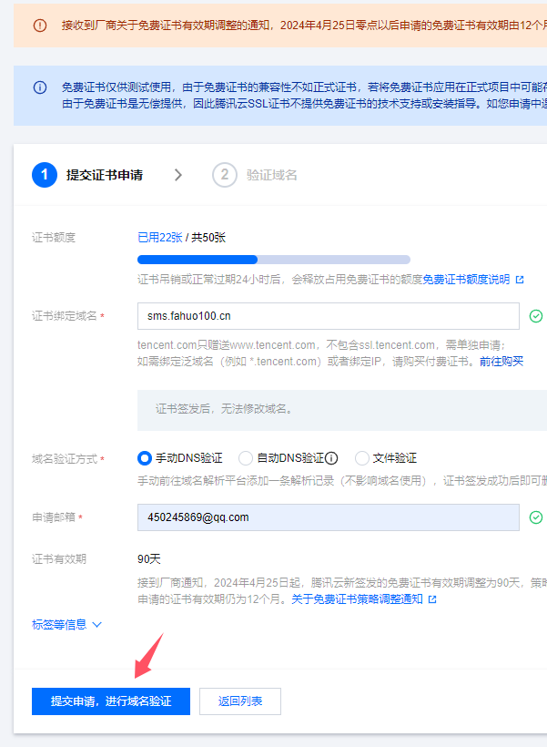Switch to the 验证域名 step label

tap(271, 175)
